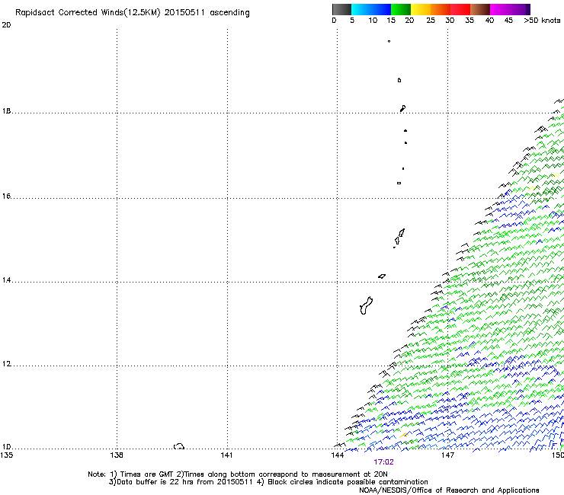564x495 pixels.
Task: Click the latitude label 14
Action: click(6, 280)
